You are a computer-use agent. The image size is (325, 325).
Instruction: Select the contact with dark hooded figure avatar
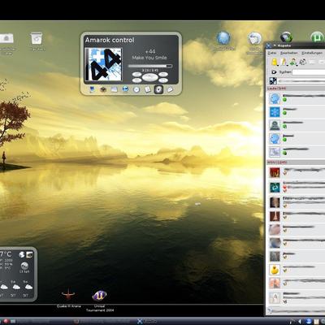pyautogui.click(x=297, y=125)
